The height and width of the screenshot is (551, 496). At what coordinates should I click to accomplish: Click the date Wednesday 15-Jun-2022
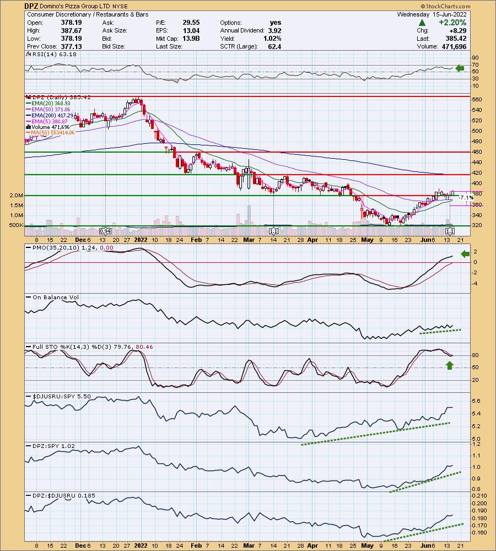click(432, 14)
